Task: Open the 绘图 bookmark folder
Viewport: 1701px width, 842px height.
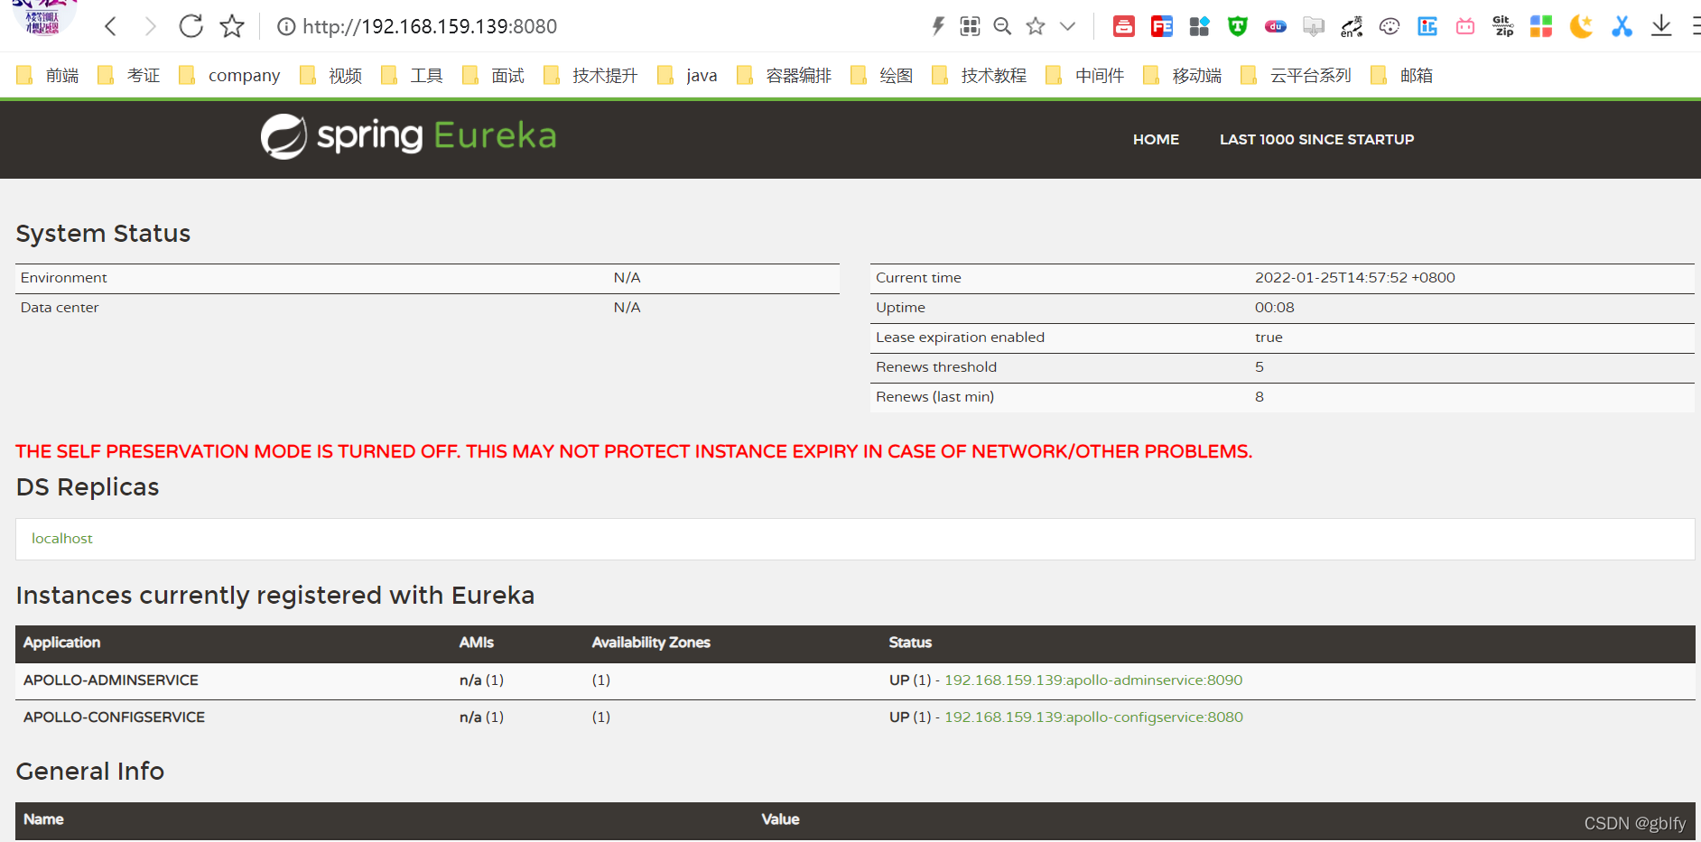Action: tap(882, 76)
